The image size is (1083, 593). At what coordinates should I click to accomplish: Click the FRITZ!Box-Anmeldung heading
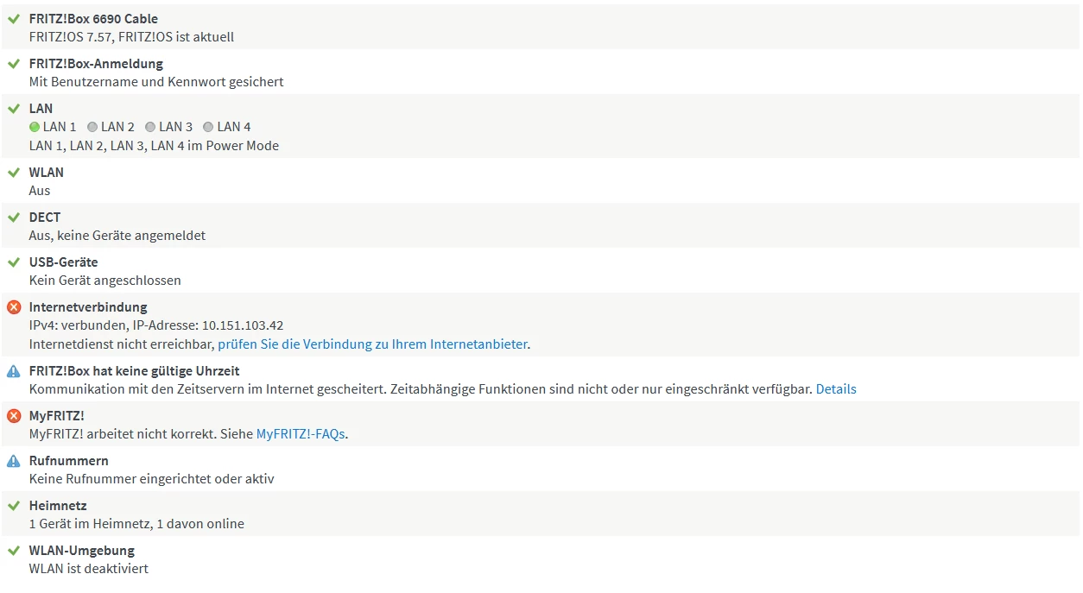pyautogui.click(x=96, y=63)
